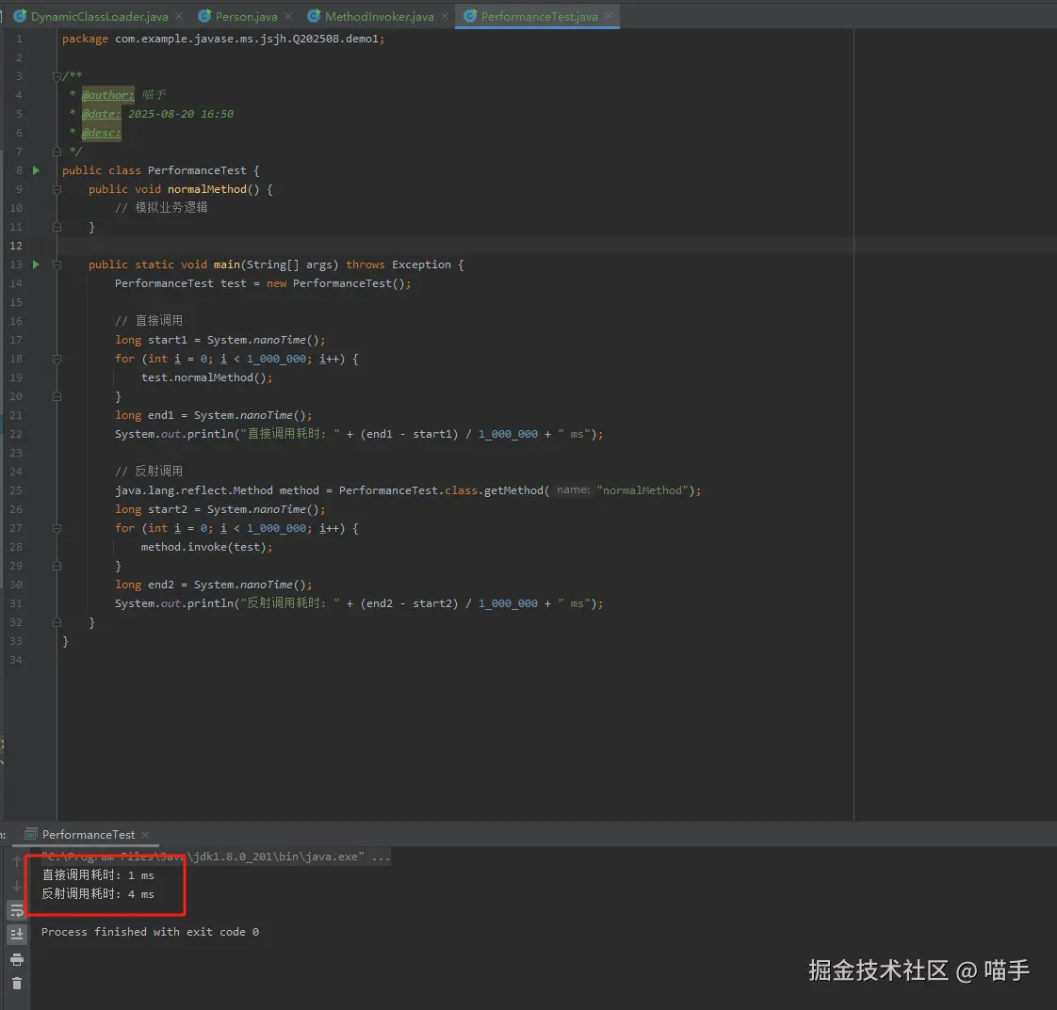This screenshot has width=1057, height=1010.
Task: Print the console output with the printer icon
Action: (17, 959)
